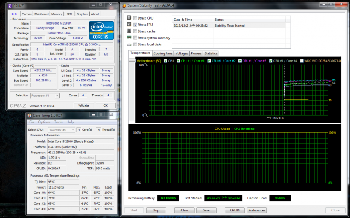Click the Status column header

tap(249, 20)
